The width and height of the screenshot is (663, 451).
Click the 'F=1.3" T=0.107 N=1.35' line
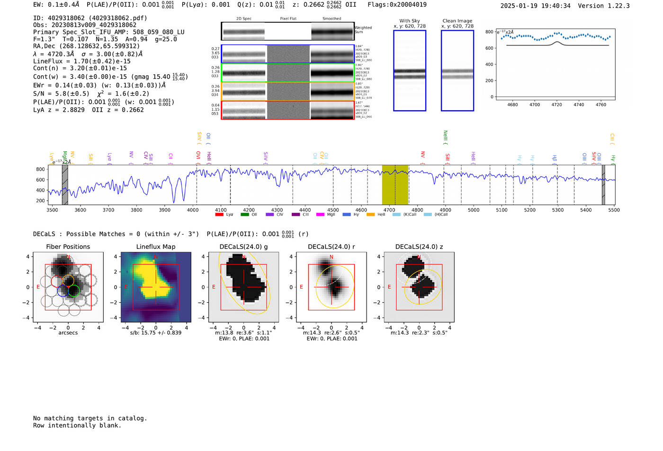coord(105,39)
